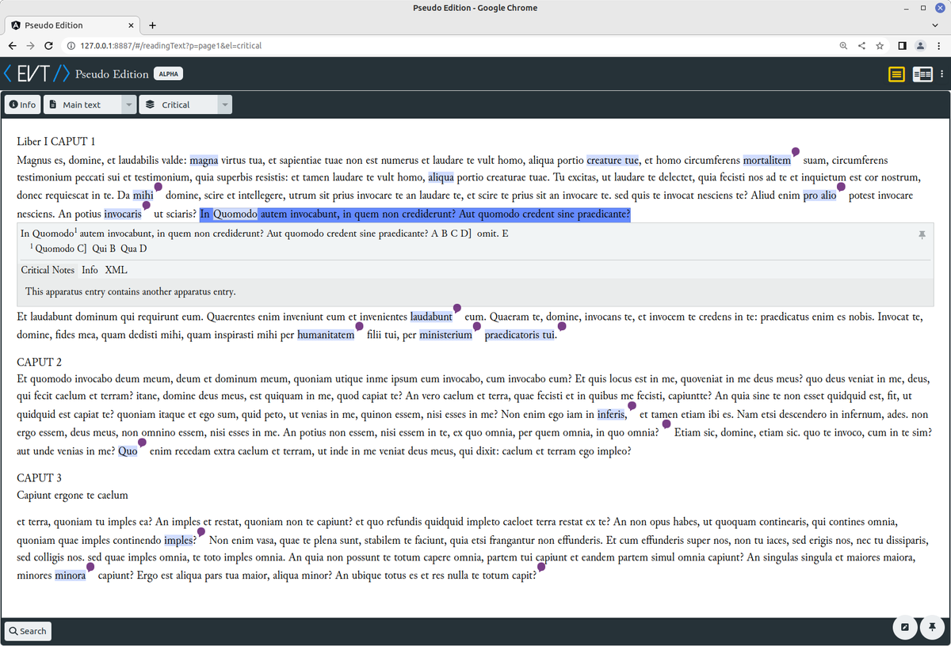Open the Info panel button
Viewport: 951px width, 646px height.
(x=22, y=104)
